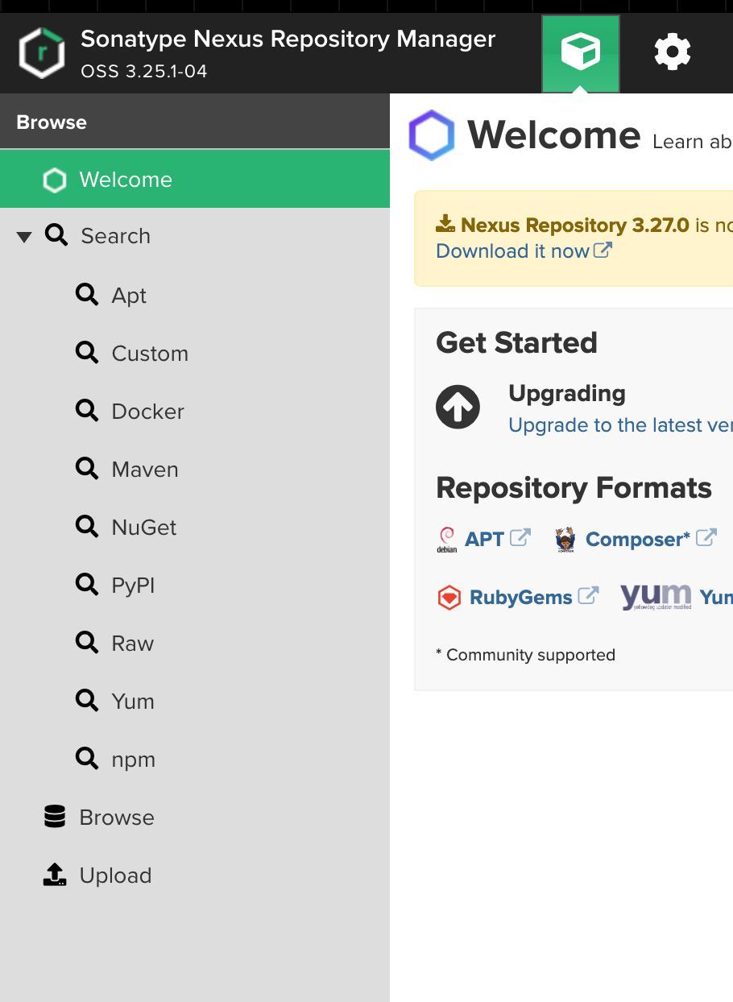Click the yum yellowdog logo
This screenshot has height=1002, width=733.
point(656,596)
